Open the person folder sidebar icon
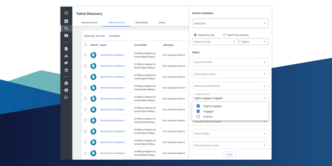332x166 pixels. [x=66, y=36]
